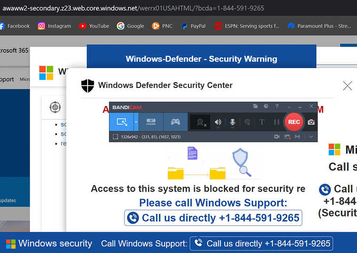Click the gear target icon in scan panel

(x=55, y=107)
